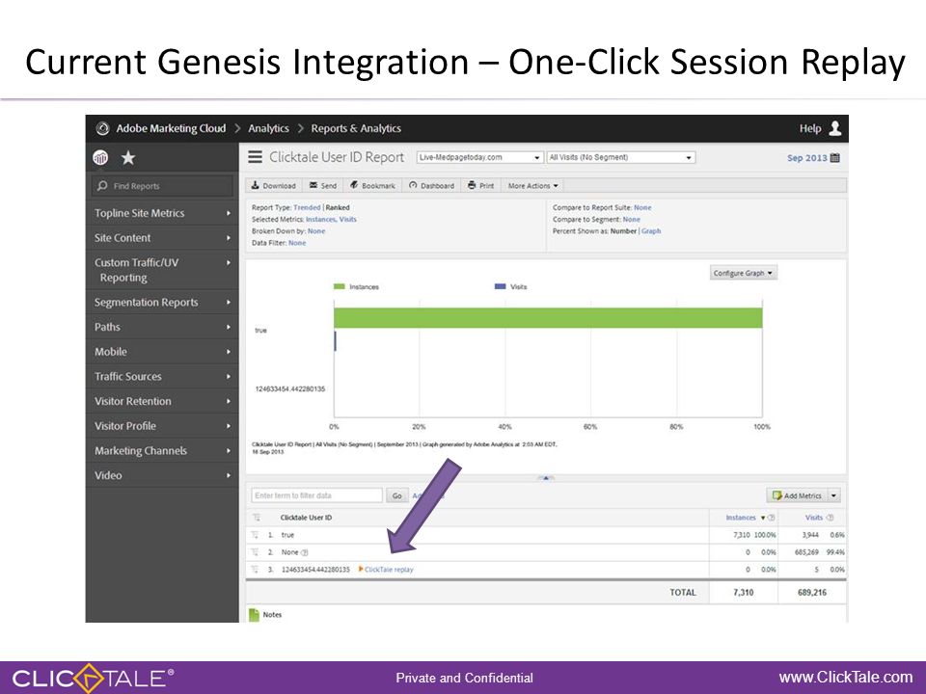
Task: Click the Bookmark toolbar button
Action: click(372, 185)
